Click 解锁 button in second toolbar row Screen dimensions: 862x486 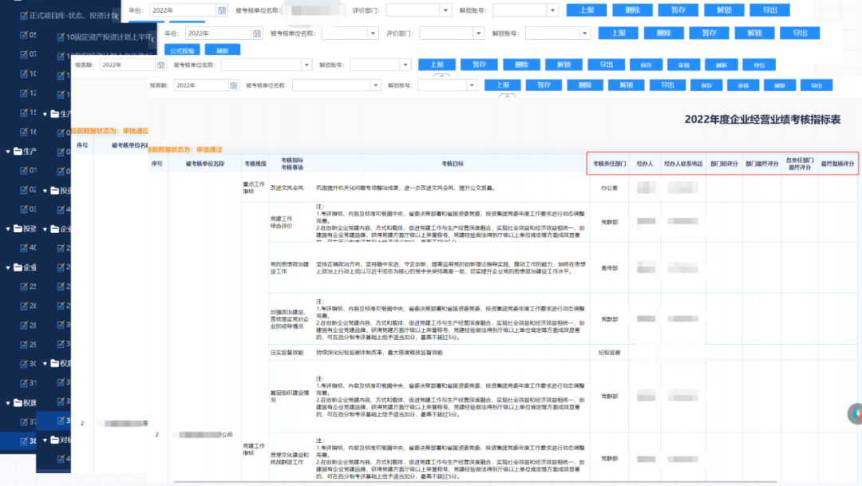[754, 34]
